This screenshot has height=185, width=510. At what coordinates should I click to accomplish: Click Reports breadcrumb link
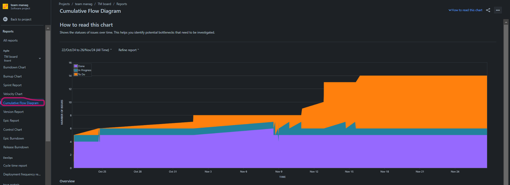(122, 4)
